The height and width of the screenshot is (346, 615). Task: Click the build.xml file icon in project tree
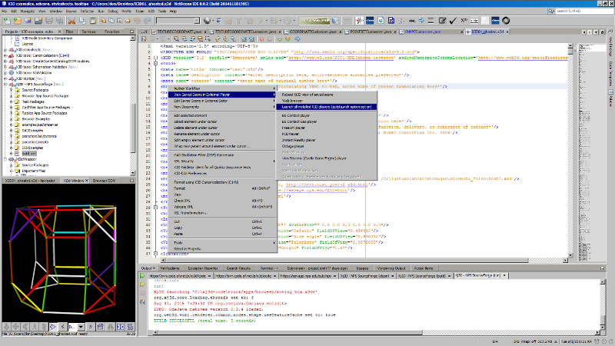[18, 153]
